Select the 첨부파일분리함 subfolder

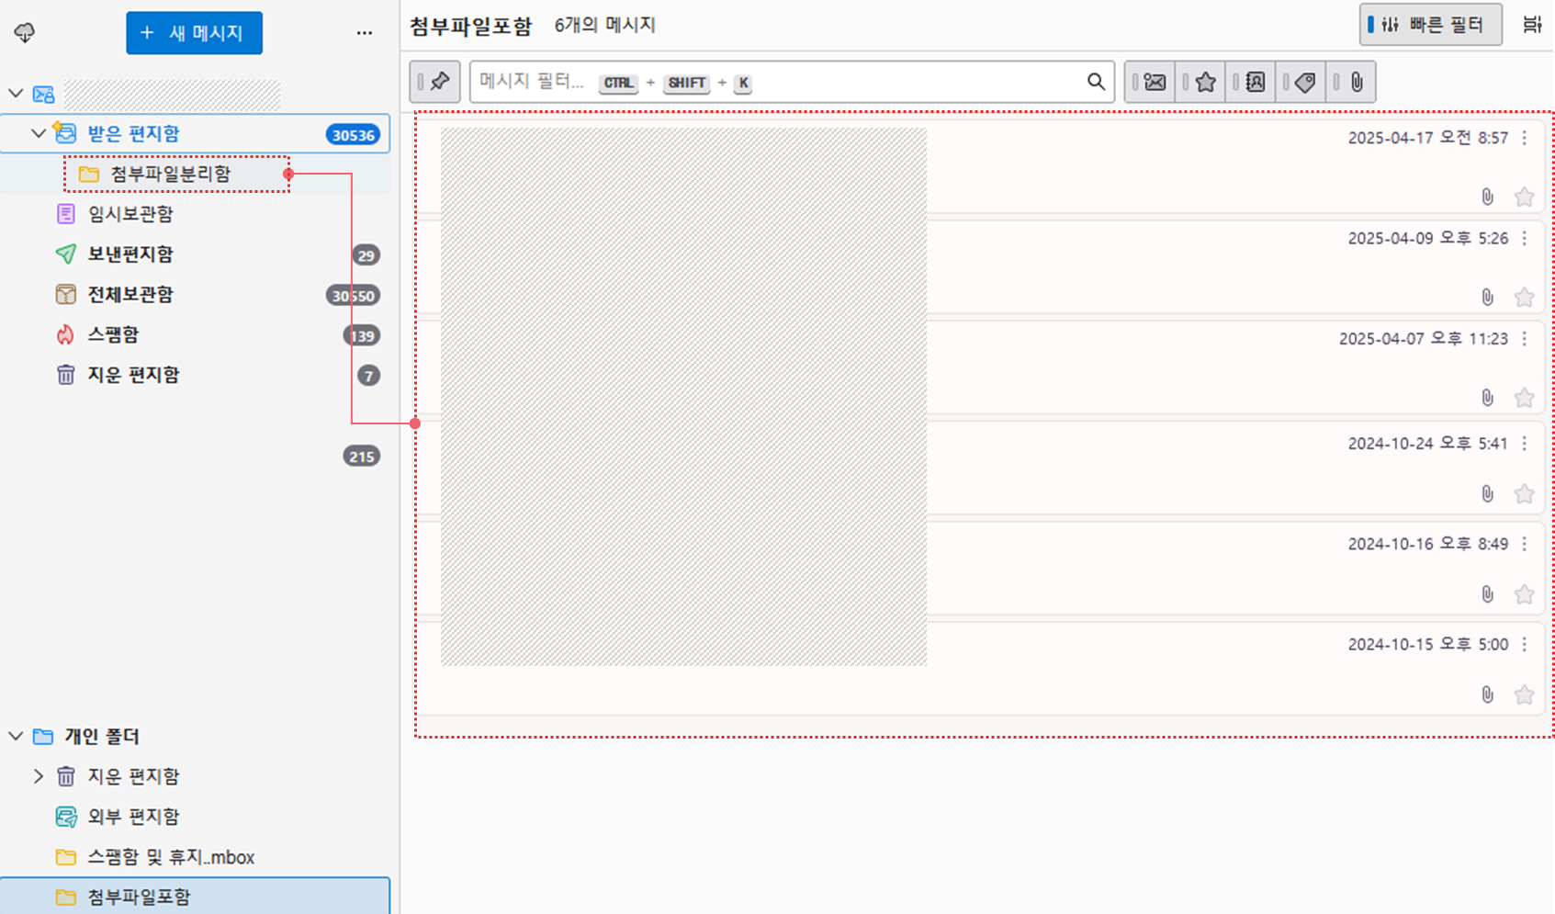(170, 175)
